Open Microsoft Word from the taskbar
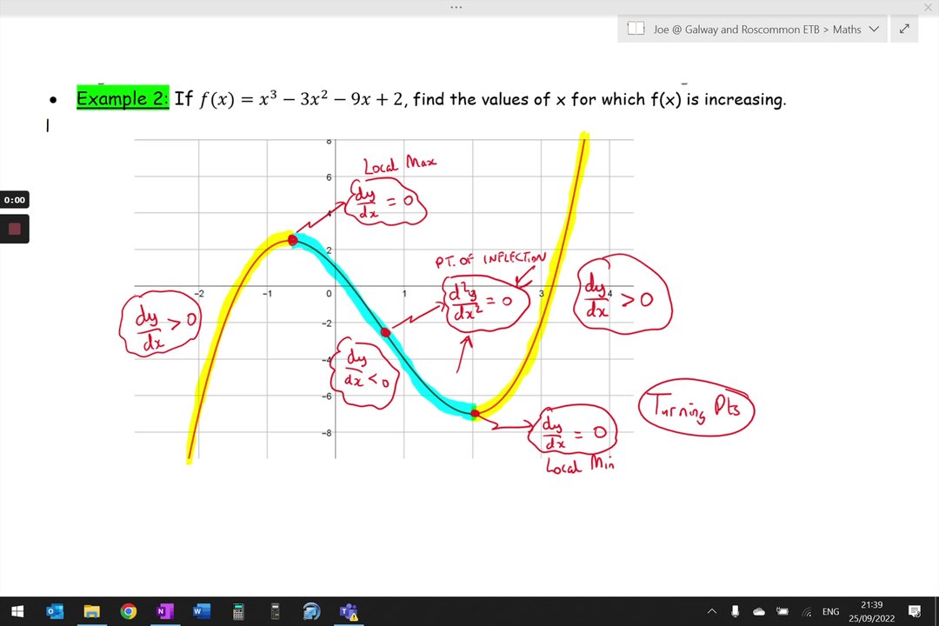 pyautogui.click(x=201, y=611)
